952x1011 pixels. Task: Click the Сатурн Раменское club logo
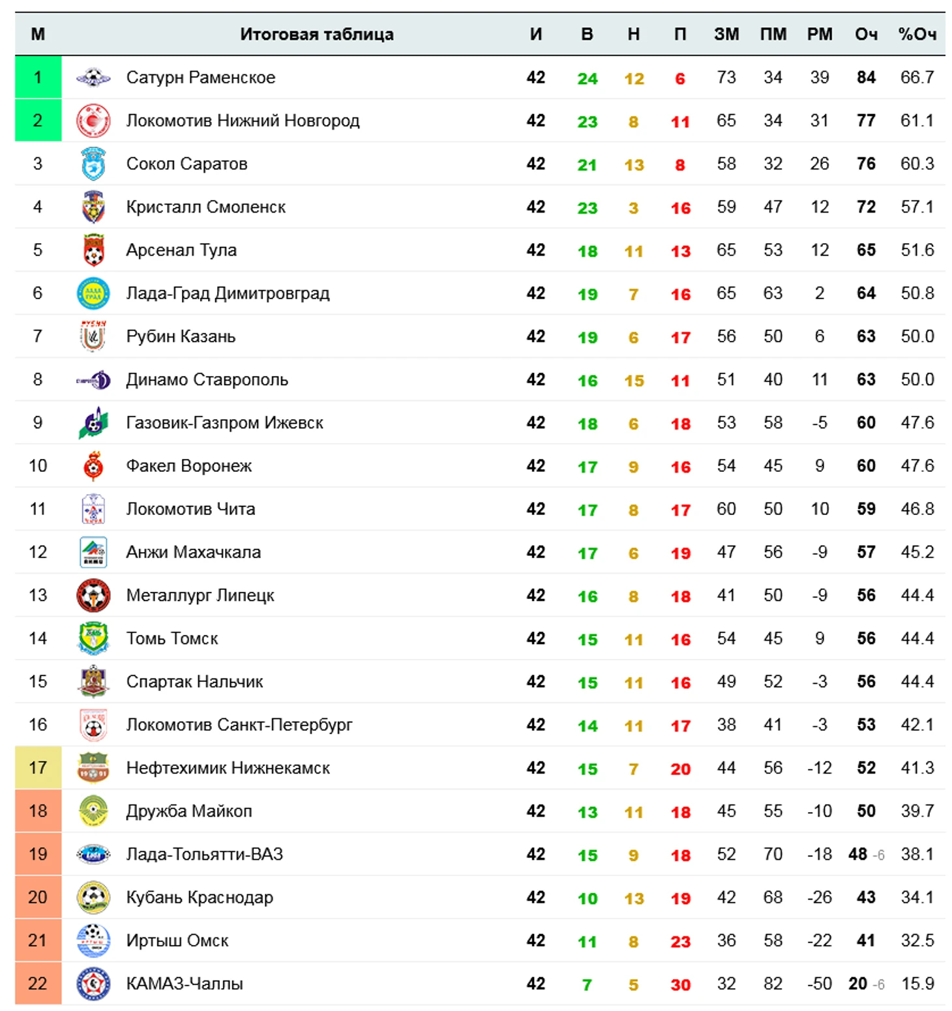93,78
